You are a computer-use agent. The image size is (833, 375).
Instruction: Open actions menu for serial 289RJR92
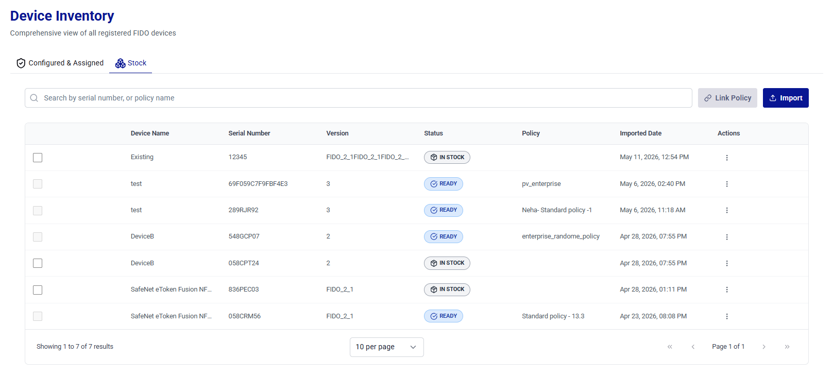point(727,210)
